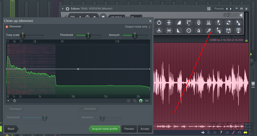Viewport: 257px width, 136px height.
Task: Click the pink waveform in Edison editor
Action: tap(201, 83)
